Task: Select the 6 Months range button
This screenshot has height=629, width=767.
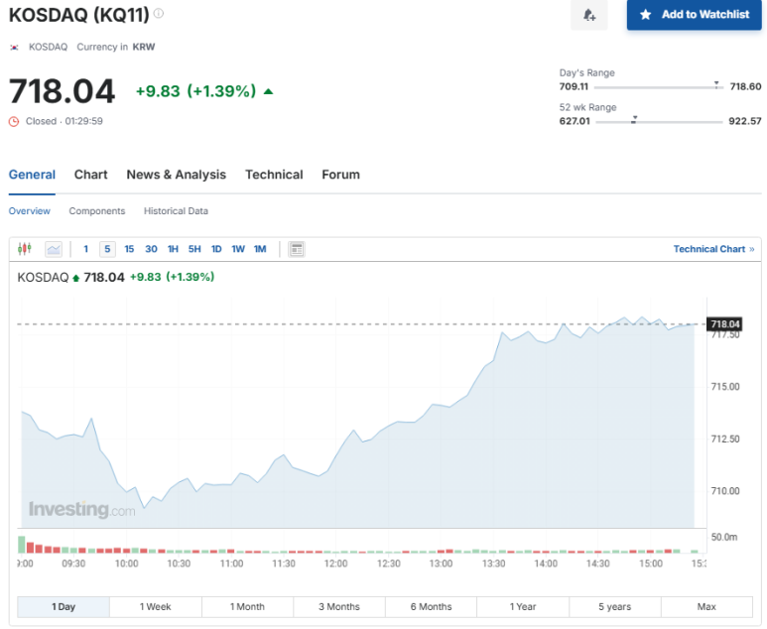Action: (x=431, y=607)
